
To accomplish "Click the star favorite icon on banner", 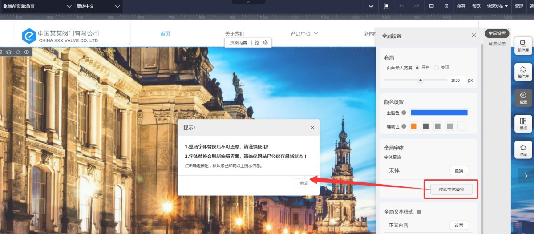I will tap(18, 52).
